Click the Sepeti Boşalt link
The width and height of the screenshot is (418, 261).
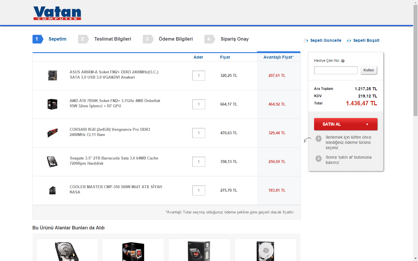[366, 41]
